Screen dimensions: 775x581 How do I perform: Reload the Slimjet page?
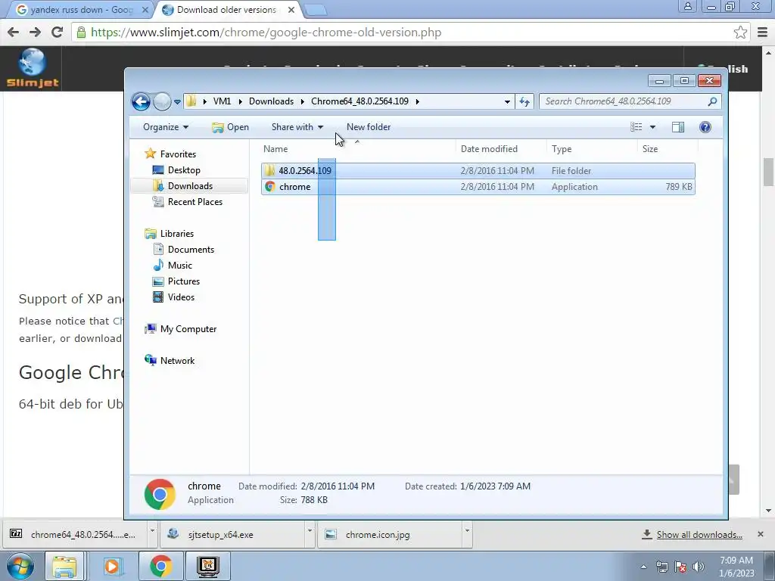point(58,33)
